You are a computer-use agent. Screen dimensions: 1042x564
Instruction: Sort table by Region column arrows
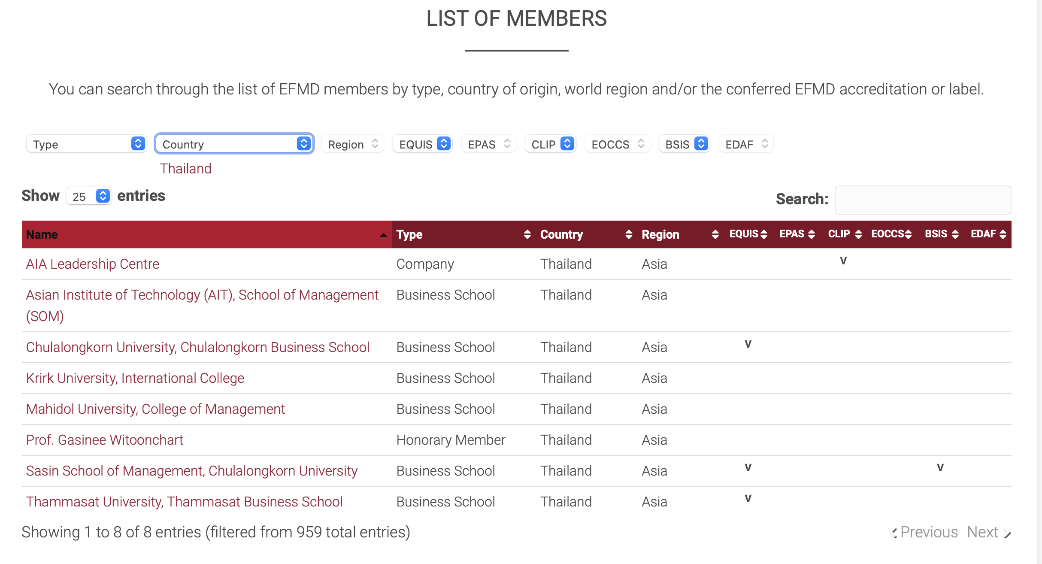coord(715,234)
